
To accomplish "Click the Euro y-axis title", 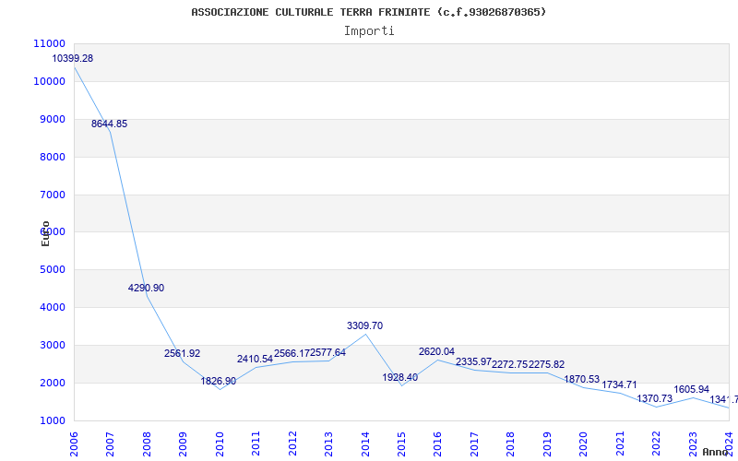I will [45, 233].
